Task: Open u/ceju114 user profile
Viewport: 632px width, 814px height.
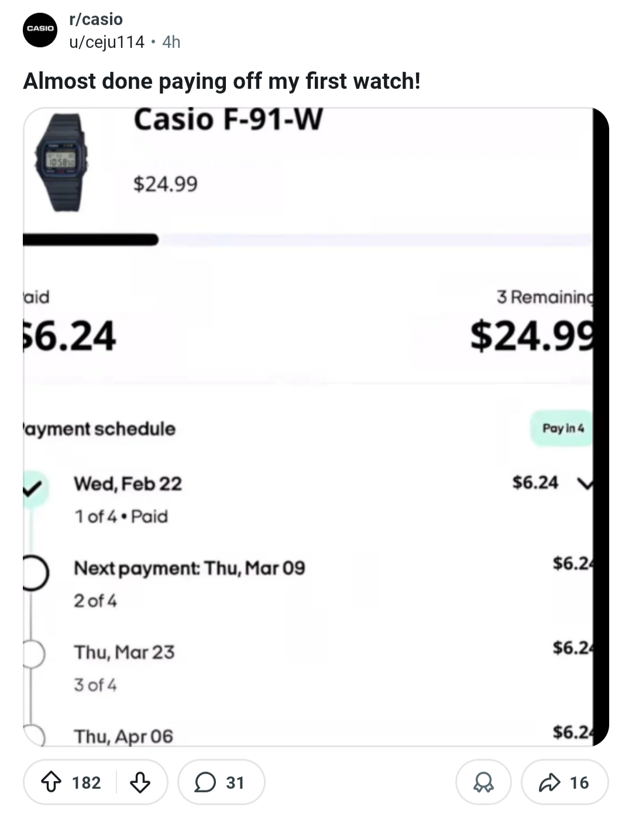Action: tap(107, 42)
